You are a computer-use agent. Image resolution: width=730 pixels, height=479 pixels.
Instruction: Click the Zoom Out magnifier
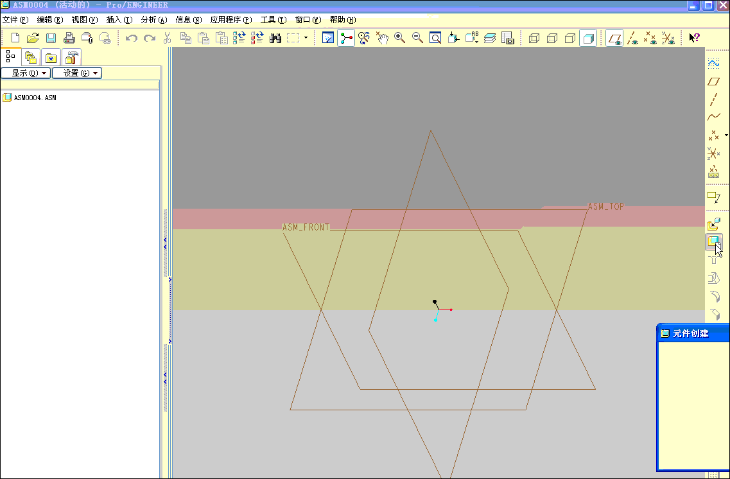(417, 38)
